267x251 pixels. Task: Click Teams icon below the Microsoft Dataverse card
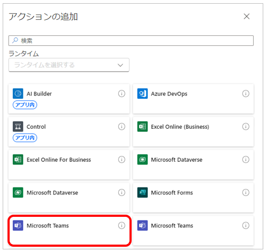pyautogui.click(x=18, y=225)
